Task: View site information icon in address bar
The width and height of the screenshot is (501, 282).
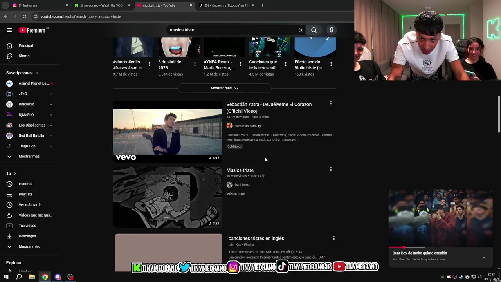Action: click(36, 16)
